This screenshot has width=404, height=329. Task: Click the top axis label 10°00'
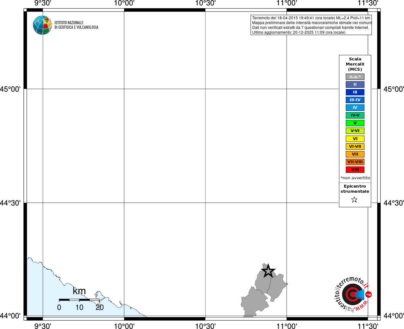[x=124, y=3]
